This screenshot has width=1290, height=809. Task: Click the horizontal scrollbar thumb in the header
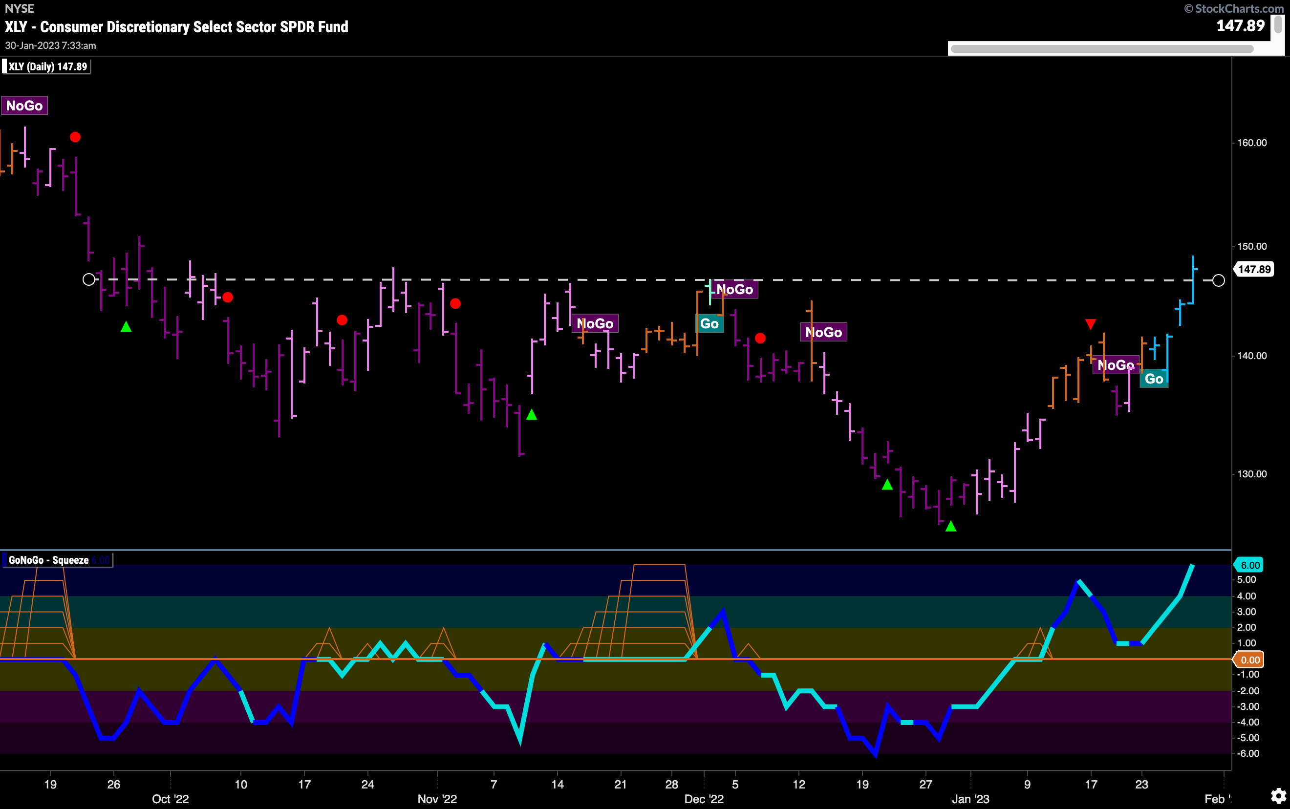pos(1102,49)
